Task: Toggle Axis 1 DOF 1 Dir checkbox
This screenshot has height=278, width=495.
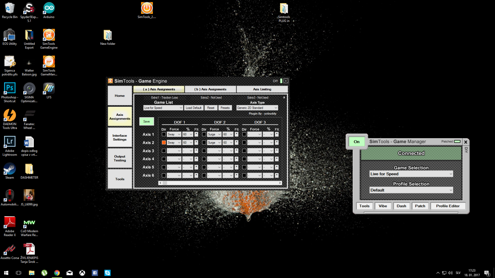Action: (x=164, y=134)
